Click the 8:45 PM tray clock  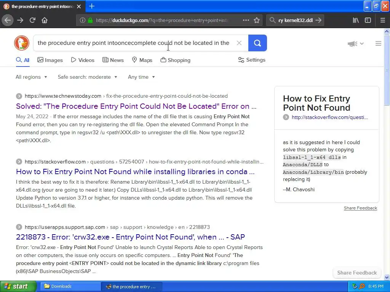(x=376, y=286)
